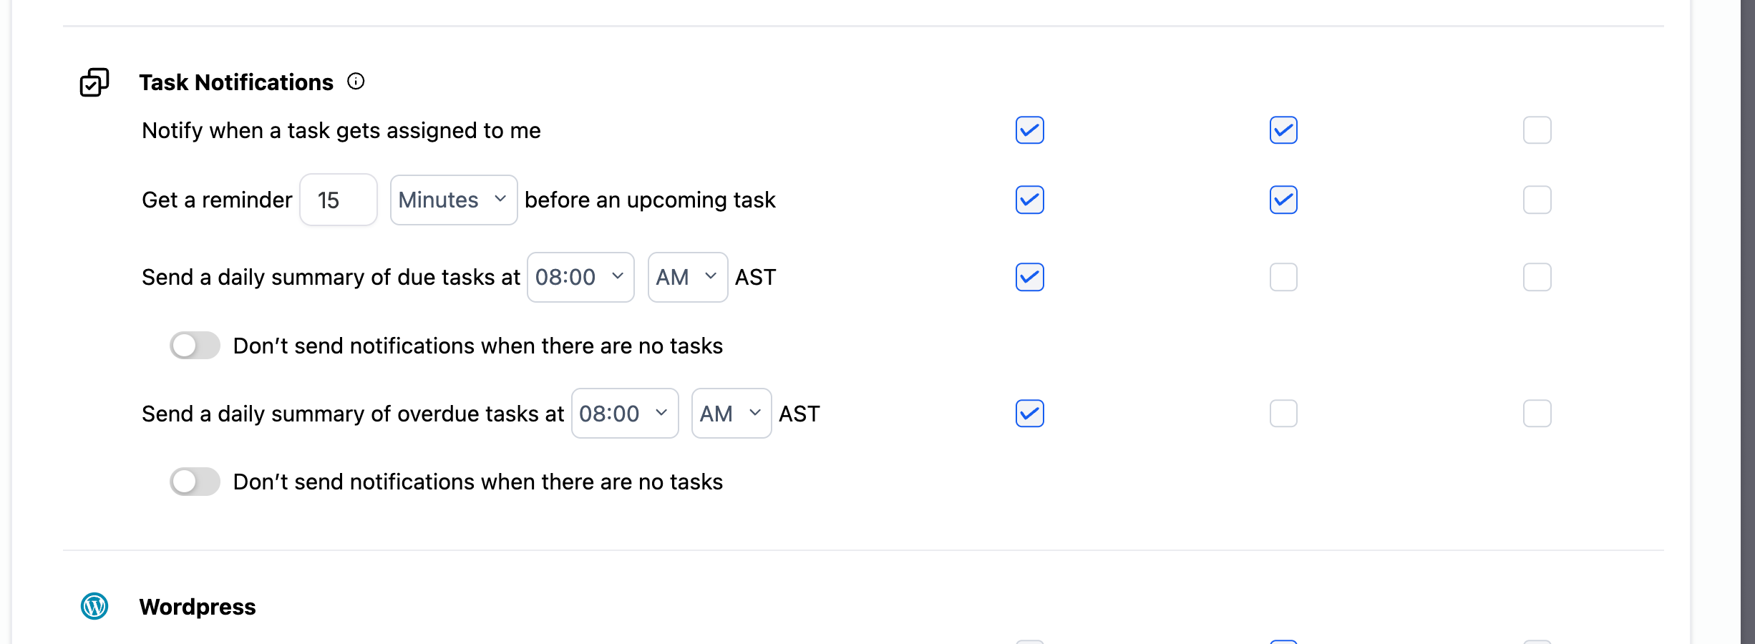Click the vertical scrollbar at the right edge
Viewport: 1755px width, 644px height.
point(1747,322)
